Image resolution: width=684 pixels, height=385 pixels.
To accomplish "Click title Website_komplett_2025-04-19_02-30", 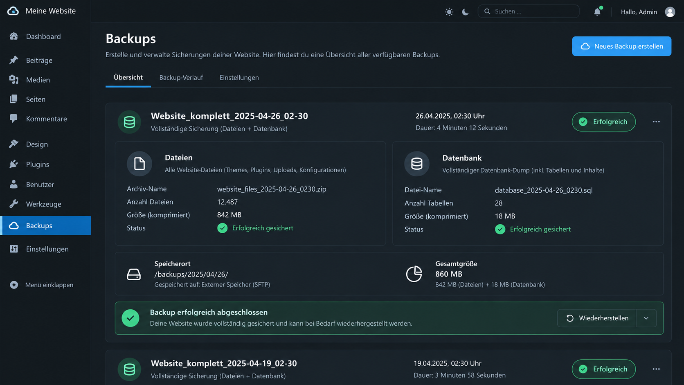I will coord(224,363).
